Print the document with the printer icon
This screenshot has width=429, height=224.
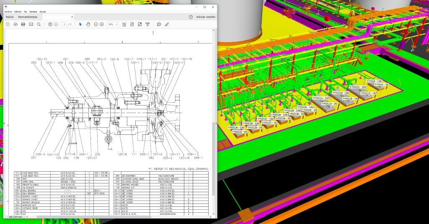23,24
